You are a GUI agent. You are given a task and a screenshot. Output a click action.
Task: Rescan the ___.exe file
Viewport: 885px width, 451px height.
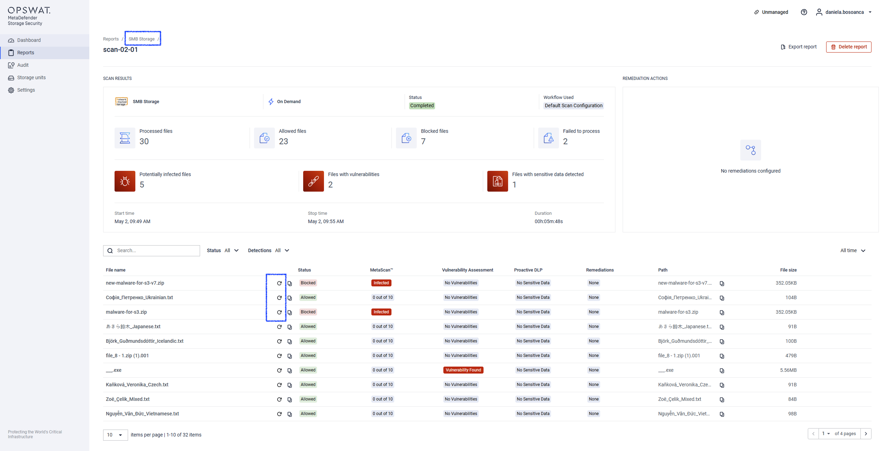[279, 370]
